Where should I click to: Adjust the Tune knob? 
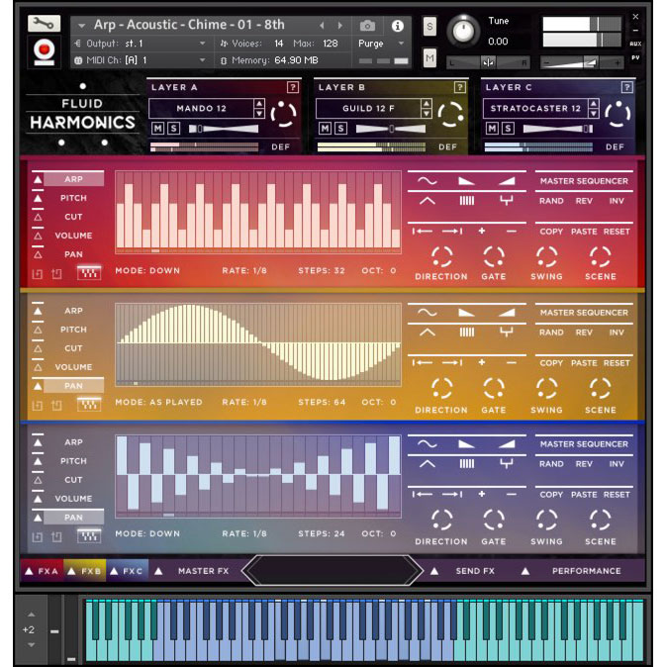[x=463, y=31]
